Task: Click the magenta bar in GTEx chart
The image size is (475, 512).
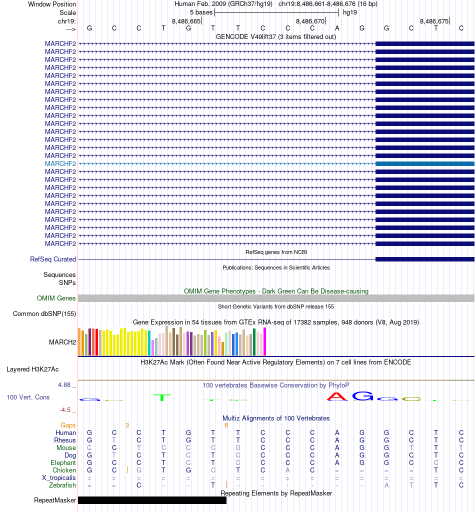Action: point(265,341)
